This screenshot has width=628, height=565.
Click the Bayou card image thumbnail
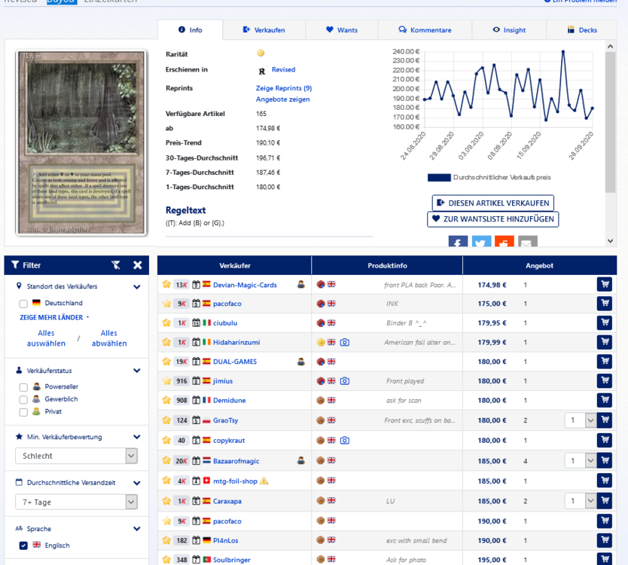(81, 143)
